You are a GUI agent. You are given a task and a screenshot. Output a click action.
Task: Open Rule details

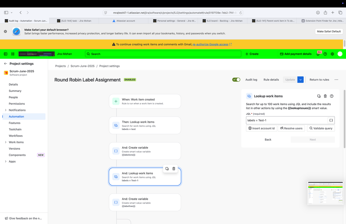click(x=271, y=79)
